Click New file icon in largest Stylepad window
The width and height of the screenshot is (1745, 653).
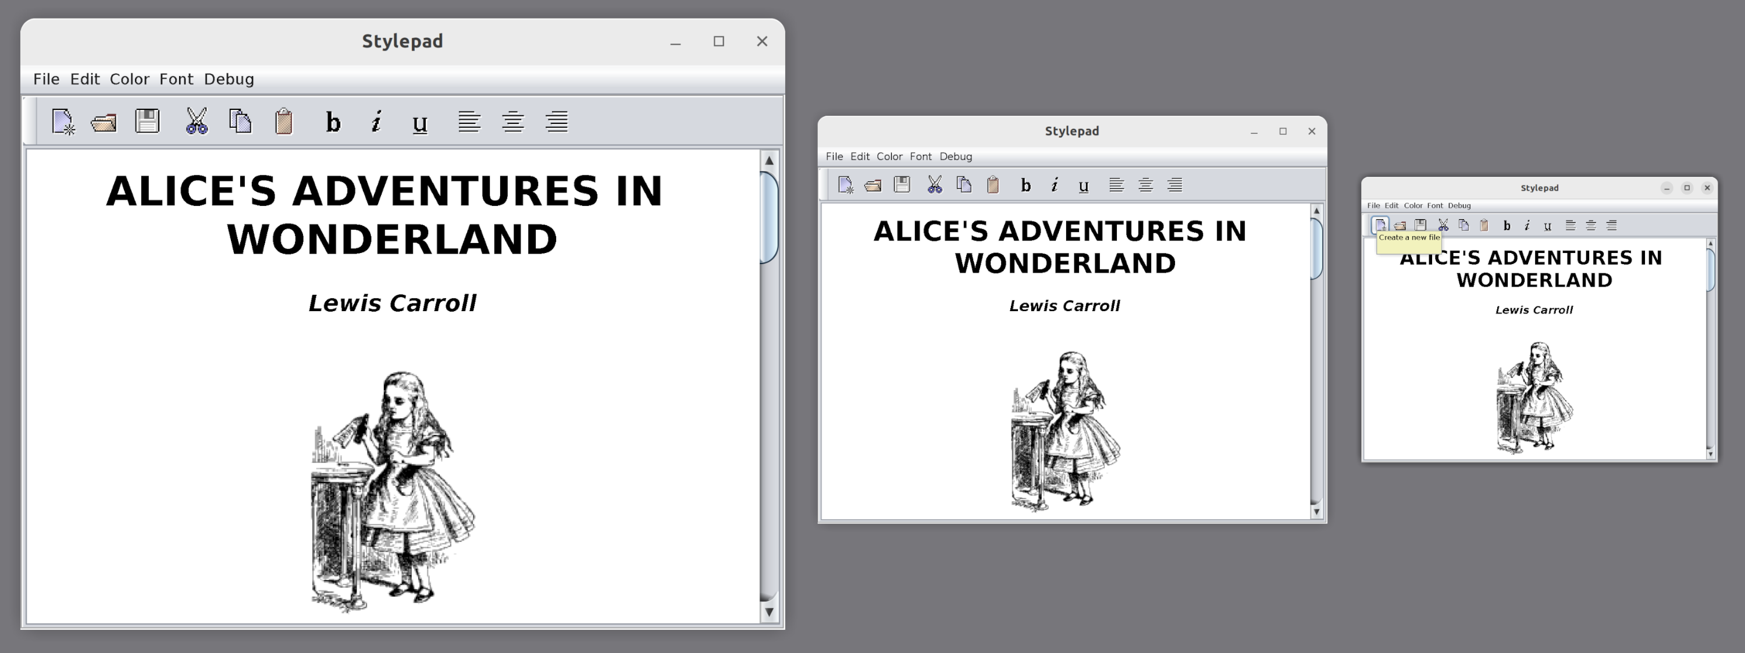[x=63, y=122]
